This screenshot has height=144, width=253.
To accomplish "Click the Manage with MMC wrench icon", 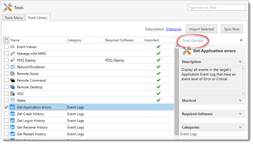I will (x=13, y=53).
